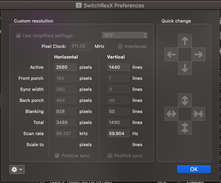Click vertical Blanking field 50
The width and height of the screenshot is (221, 183).
coord(118,111)
